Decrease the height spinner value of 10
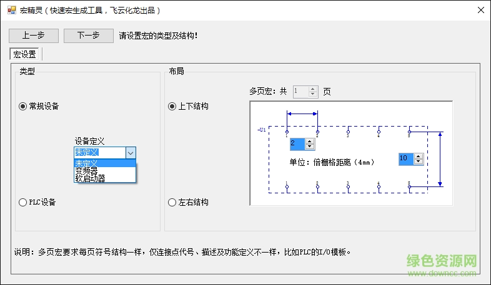This screenshot has width=491, height=285. coord(419,162)
